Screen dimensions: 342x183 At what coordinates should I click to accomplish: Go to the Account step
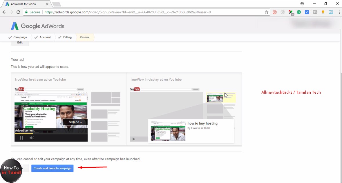pyautogui.click(x=43, y=37)
